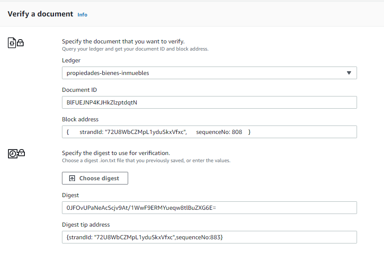Select the propiedades-bienes-inmuebles ledger value
This screenshot has width=384, height=270.
click(x=108, y=73)
